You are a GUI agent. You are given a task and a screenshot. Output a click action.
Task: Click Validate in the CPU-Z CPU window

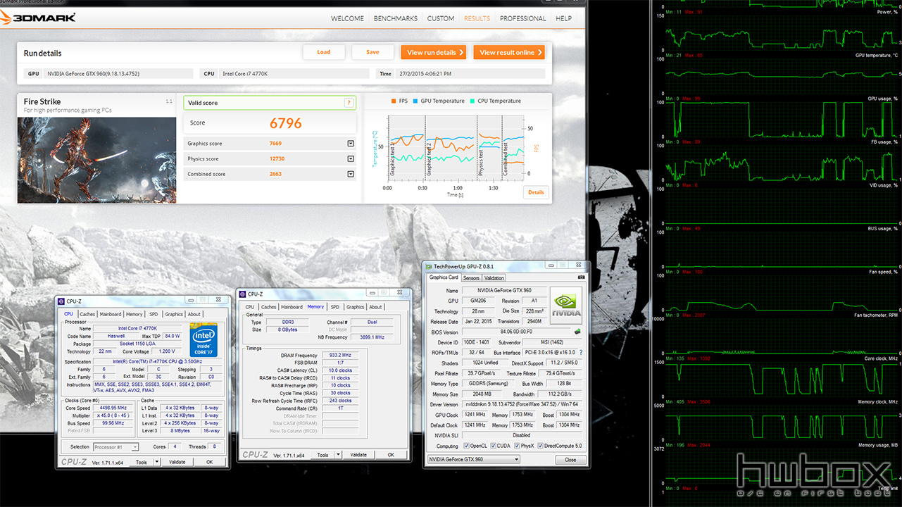[177, 462]
